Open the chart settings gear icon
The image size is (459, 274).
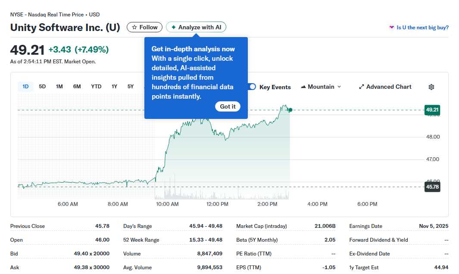[431, 87]
